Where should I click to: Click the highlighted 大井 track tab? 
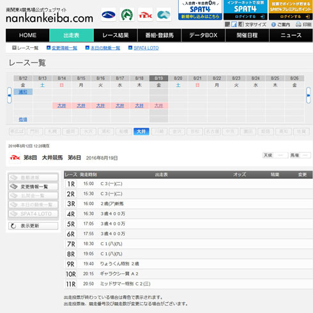click(141, 132)
